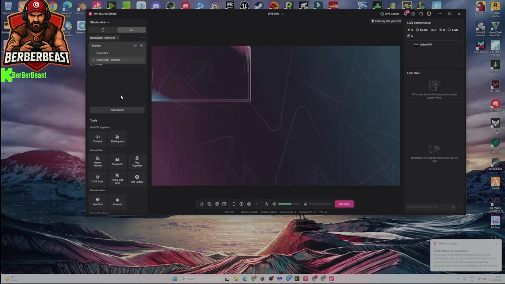
Task: Open more options ellipsis in control bar
Action: click(256, 204)
